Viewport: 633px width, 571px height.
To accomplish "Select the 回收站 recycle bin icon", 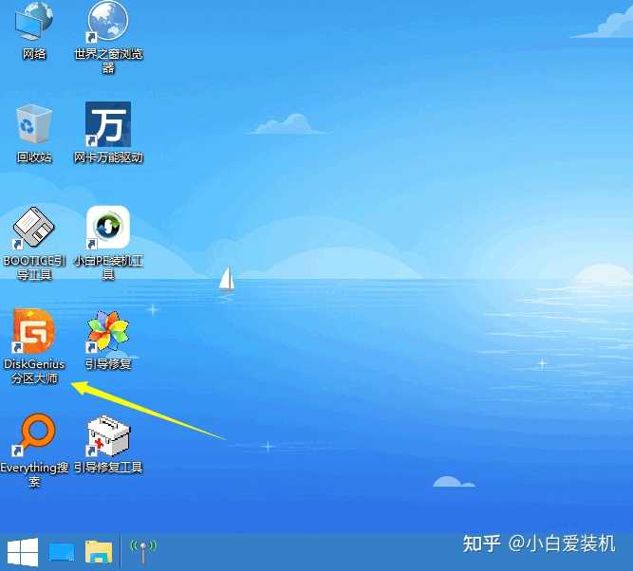I will coord(34,123).
